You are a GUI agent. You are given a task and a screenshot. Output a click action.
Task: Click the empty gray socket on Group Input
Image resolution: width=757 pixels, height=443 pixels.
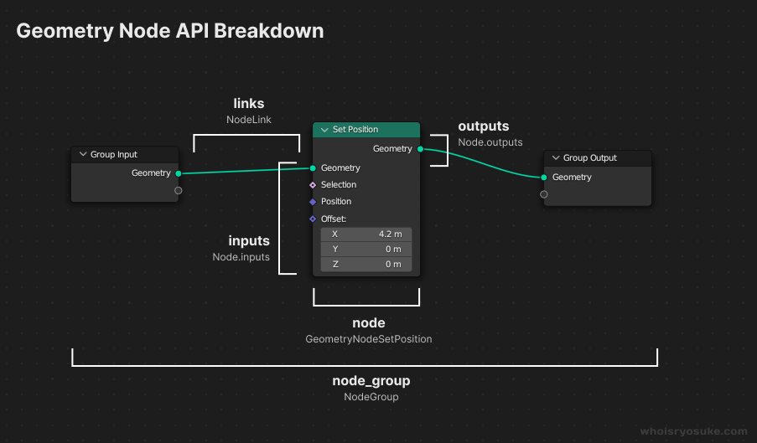(179, 190)
